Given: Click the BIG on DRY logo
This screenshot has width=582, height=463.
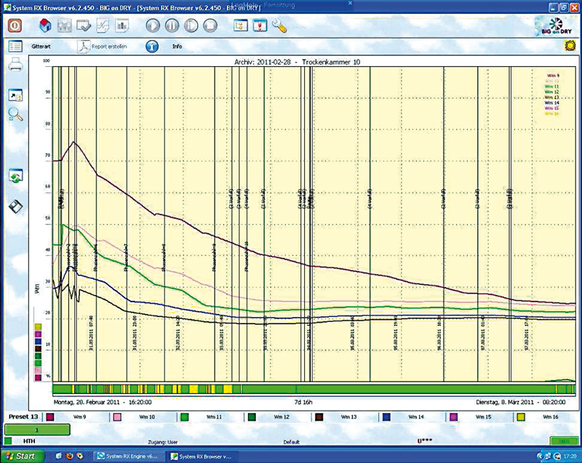Looking at the screenshot, I should pyautogui.click(x=556, y=27).
